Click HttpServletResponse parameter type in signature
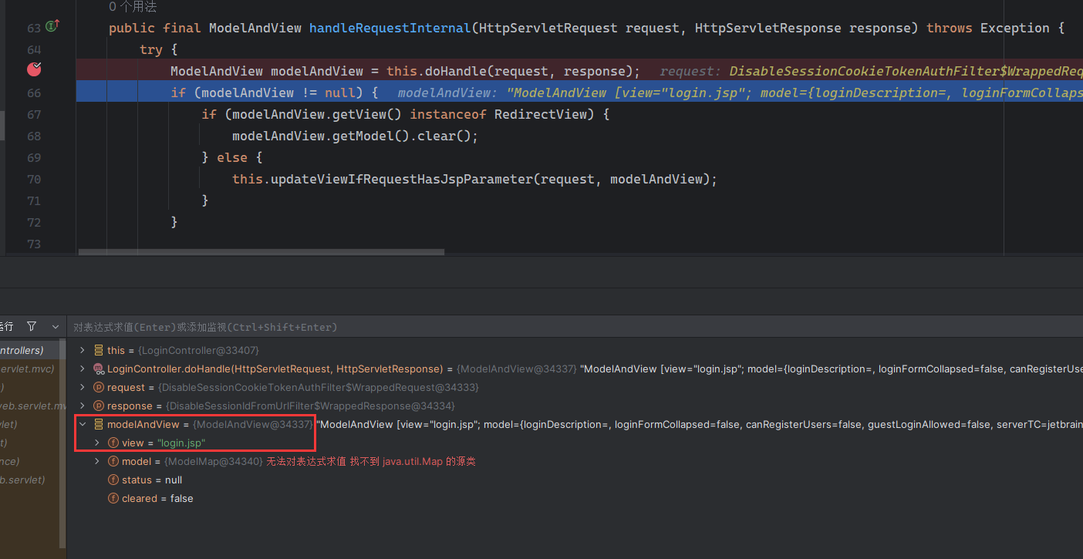1083x559 pixels. click(x=768, y=28)
